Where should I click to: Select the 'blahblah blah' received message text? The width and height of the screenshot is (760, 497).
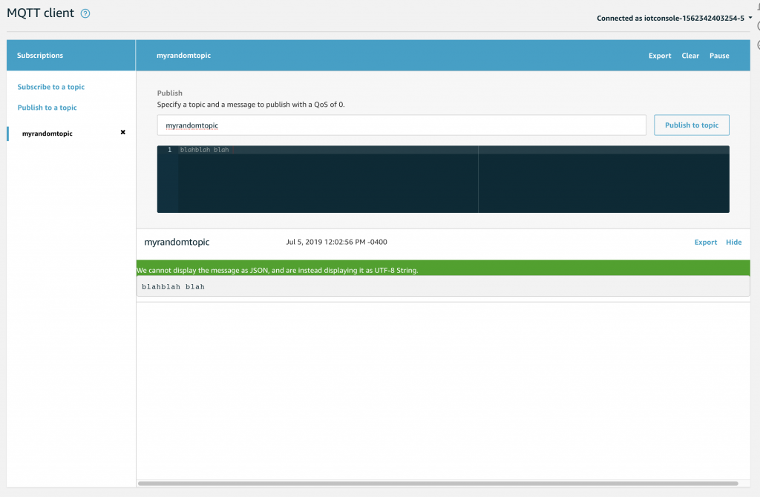[x=173, y=287]
